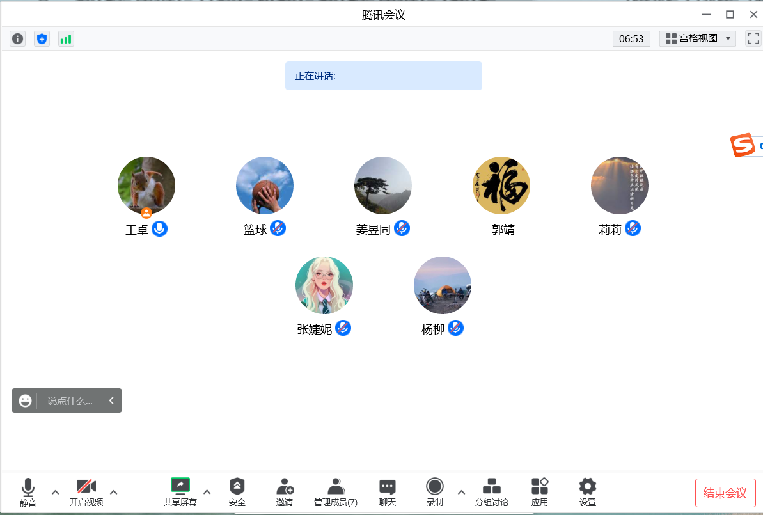Check the green network signal icon

(x=66, y=39)
